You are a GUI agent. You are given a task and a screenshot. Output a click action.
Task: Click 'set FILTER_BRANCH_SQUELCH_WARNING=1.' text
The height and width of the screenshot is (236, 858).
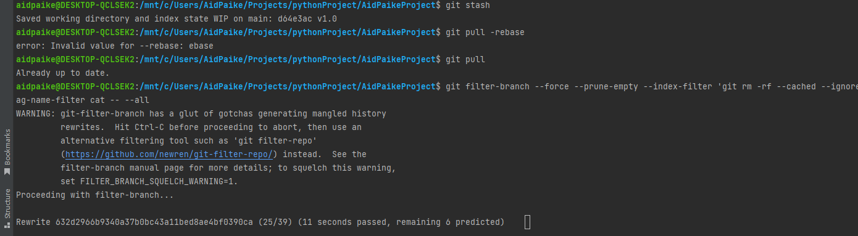(x=149, y=181)
